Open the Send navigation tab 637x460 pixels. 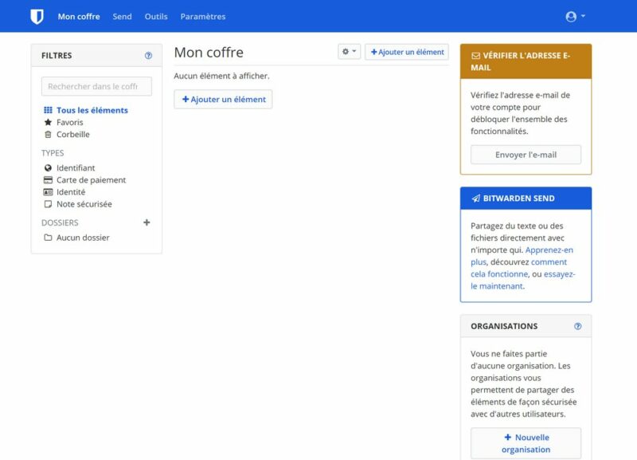pos(123,17)
